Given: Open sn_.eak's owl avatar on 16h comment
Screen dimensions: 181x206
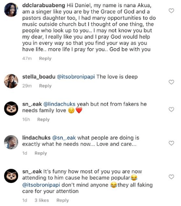Looking at the screenshot, I should pyautogui.click(x=11, y=109).
